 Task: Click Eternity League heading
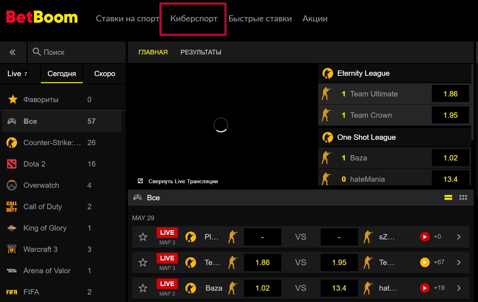click(363, 73)
